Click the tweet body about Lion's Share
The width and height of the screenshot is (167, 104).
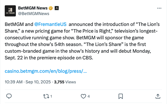pos(82,41)
